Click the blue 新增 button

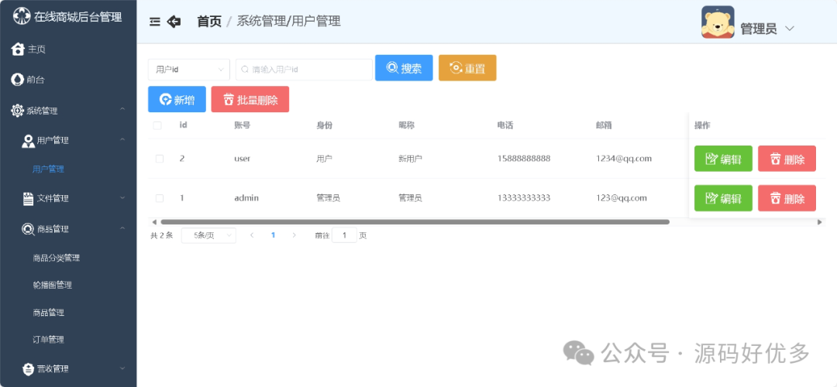click(177, 99)
